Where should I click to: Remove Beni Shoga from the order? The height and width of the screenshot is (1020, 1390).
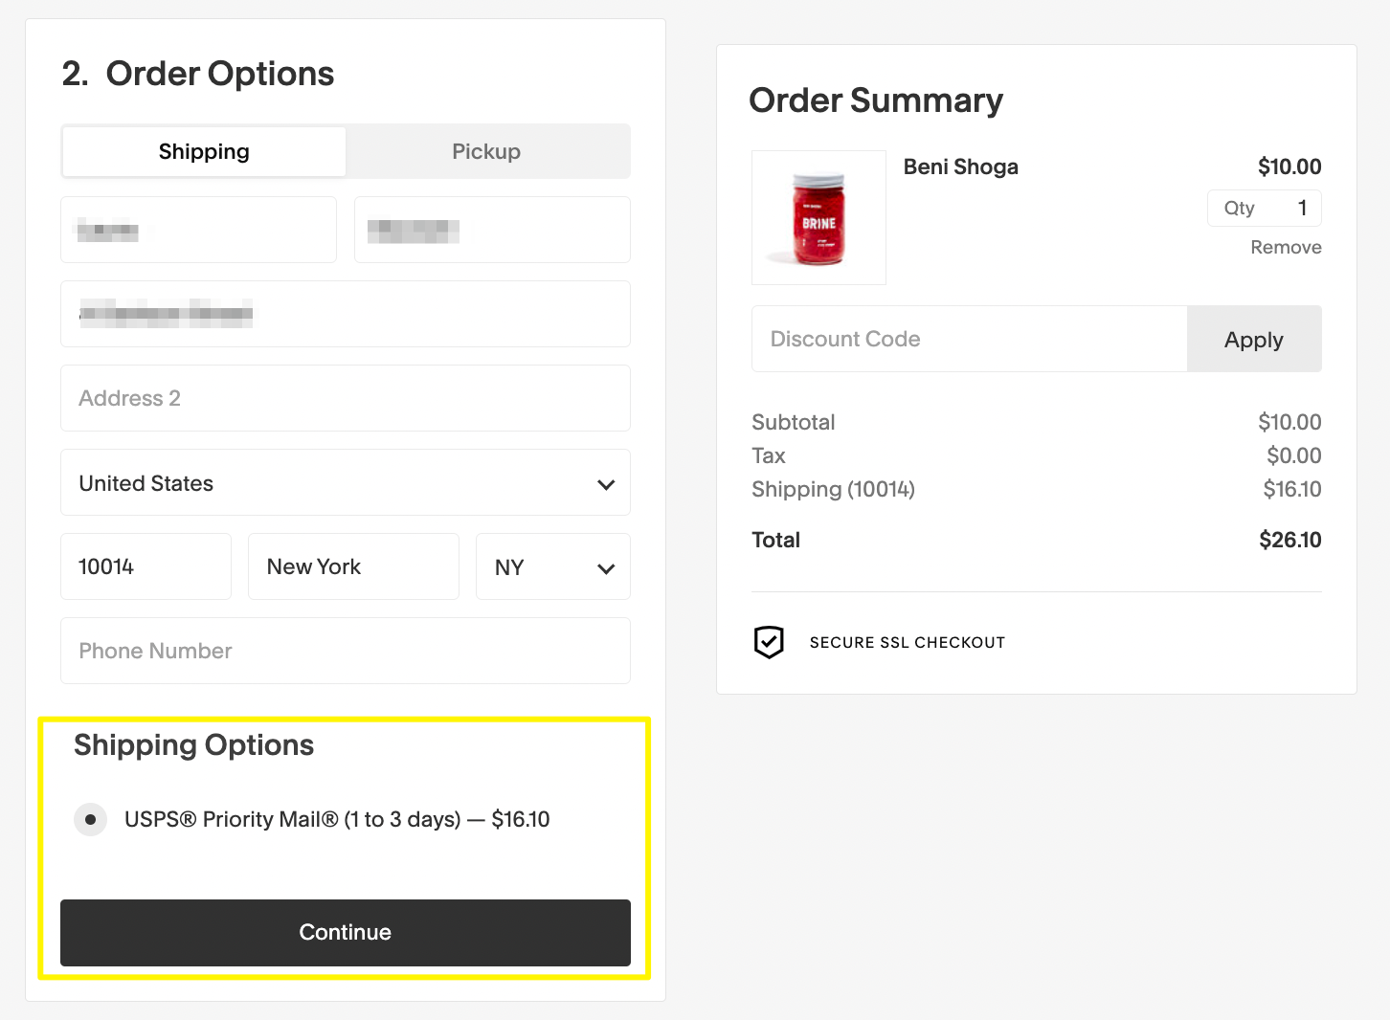click(1286, 247)
